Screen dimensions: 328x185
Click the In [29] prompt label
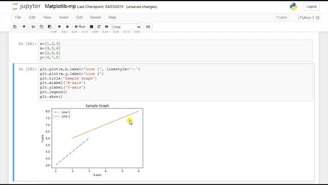(x=27, y=69)
